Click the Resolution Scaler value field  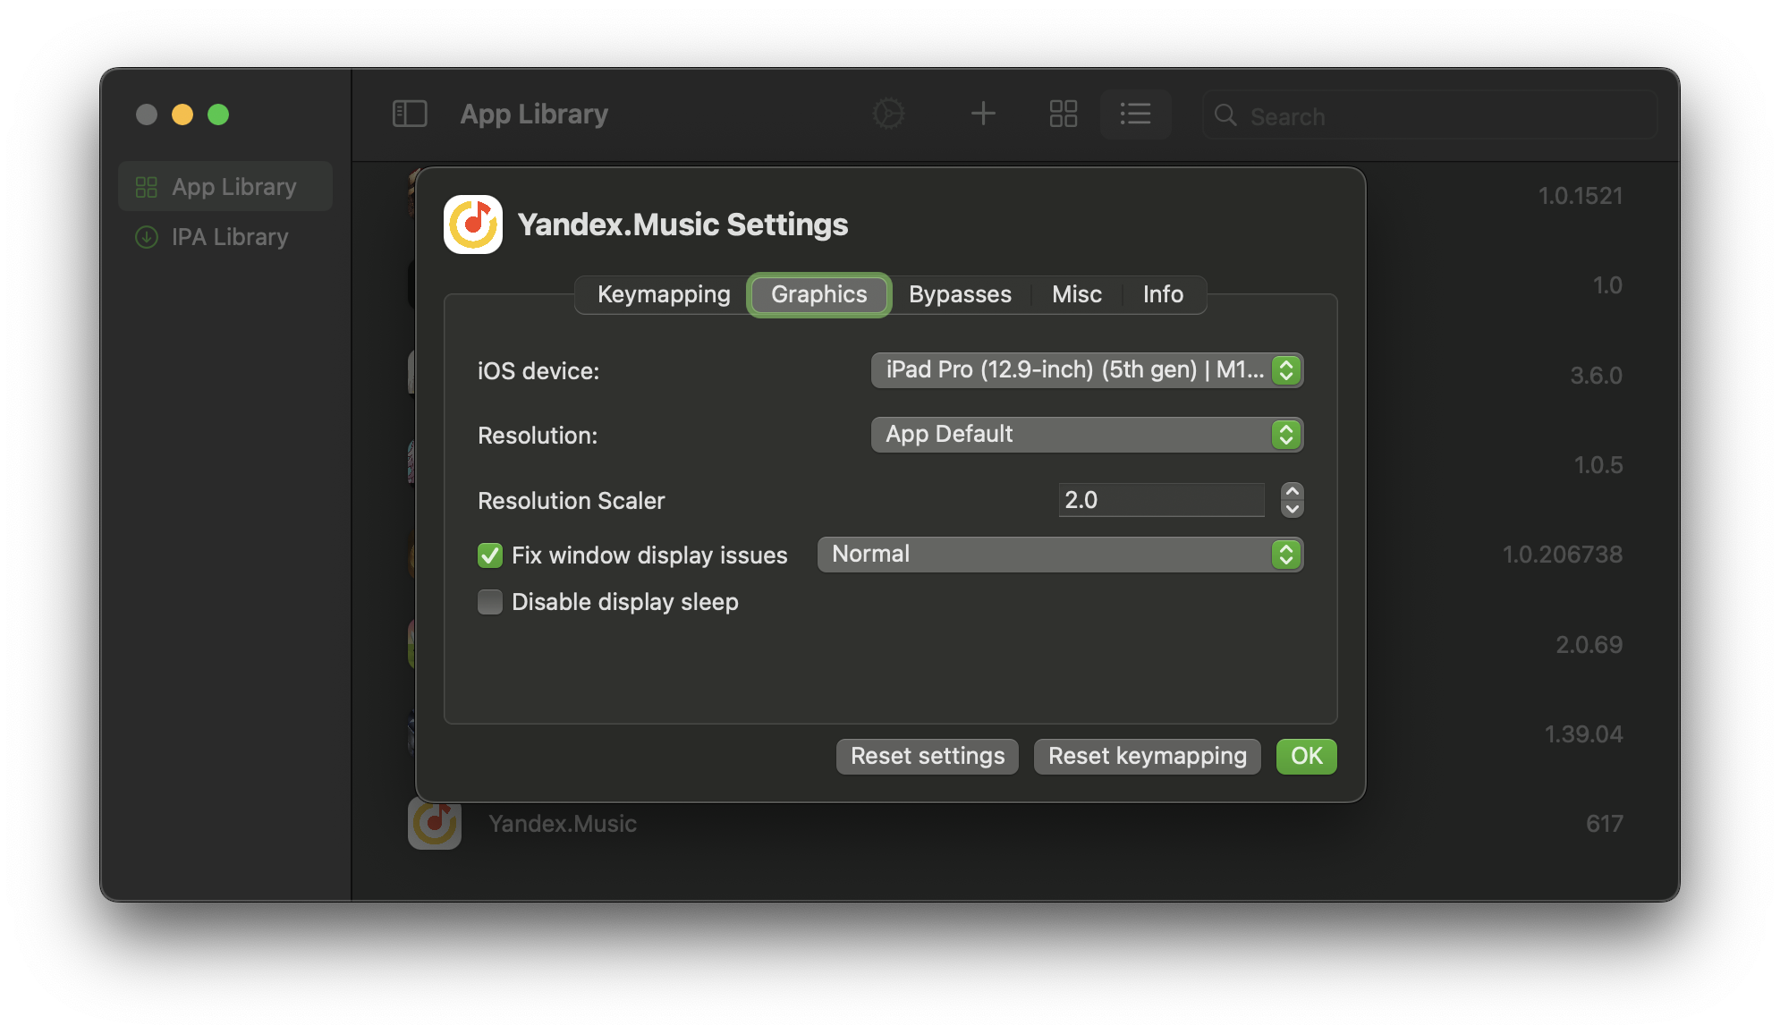[x=1160, y=500]
